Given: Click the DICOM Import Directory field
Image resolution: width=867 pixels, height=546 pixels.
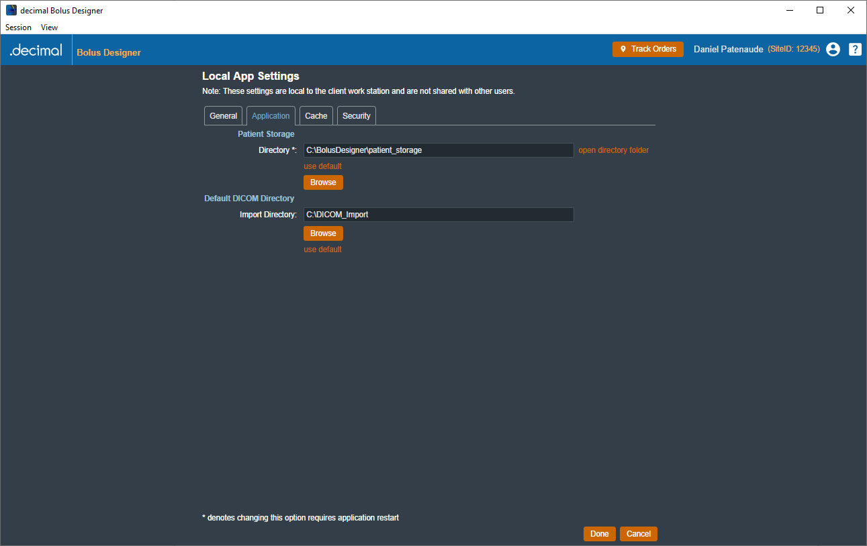Looking at the screenshot, I should pos(439,215).
